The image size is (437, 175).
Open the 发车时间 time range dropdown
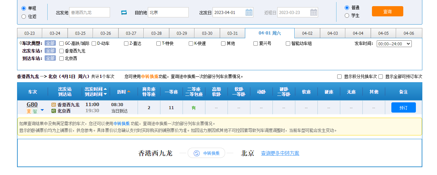tap(394, 44)
